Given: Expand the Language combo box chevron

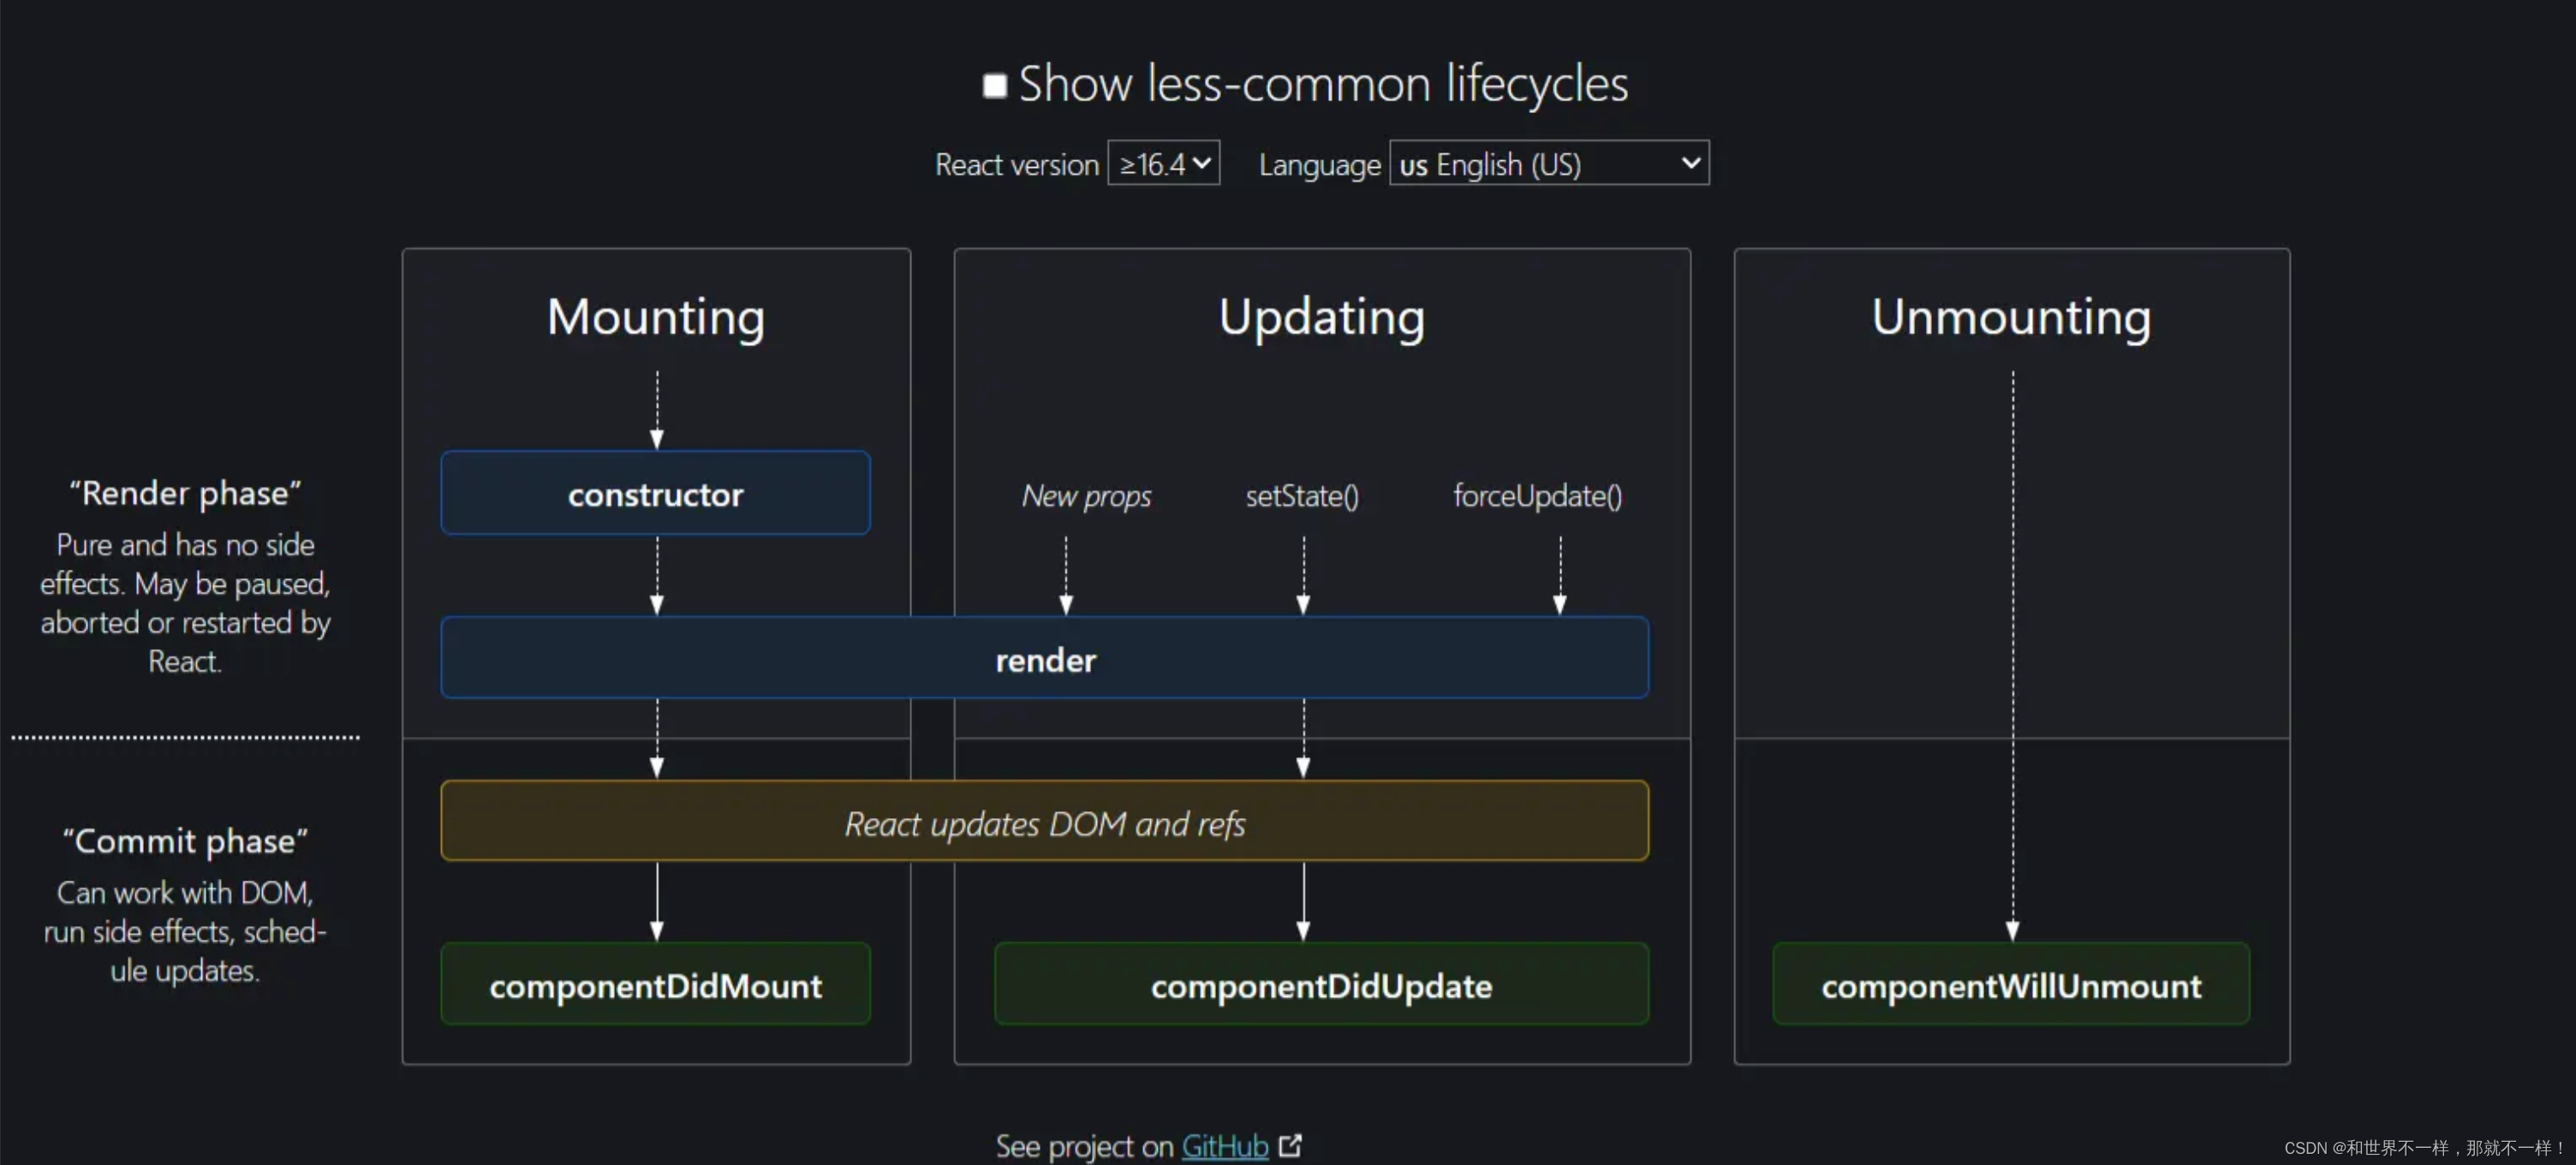Looking at the screenshot, I should click(1690, 163).
